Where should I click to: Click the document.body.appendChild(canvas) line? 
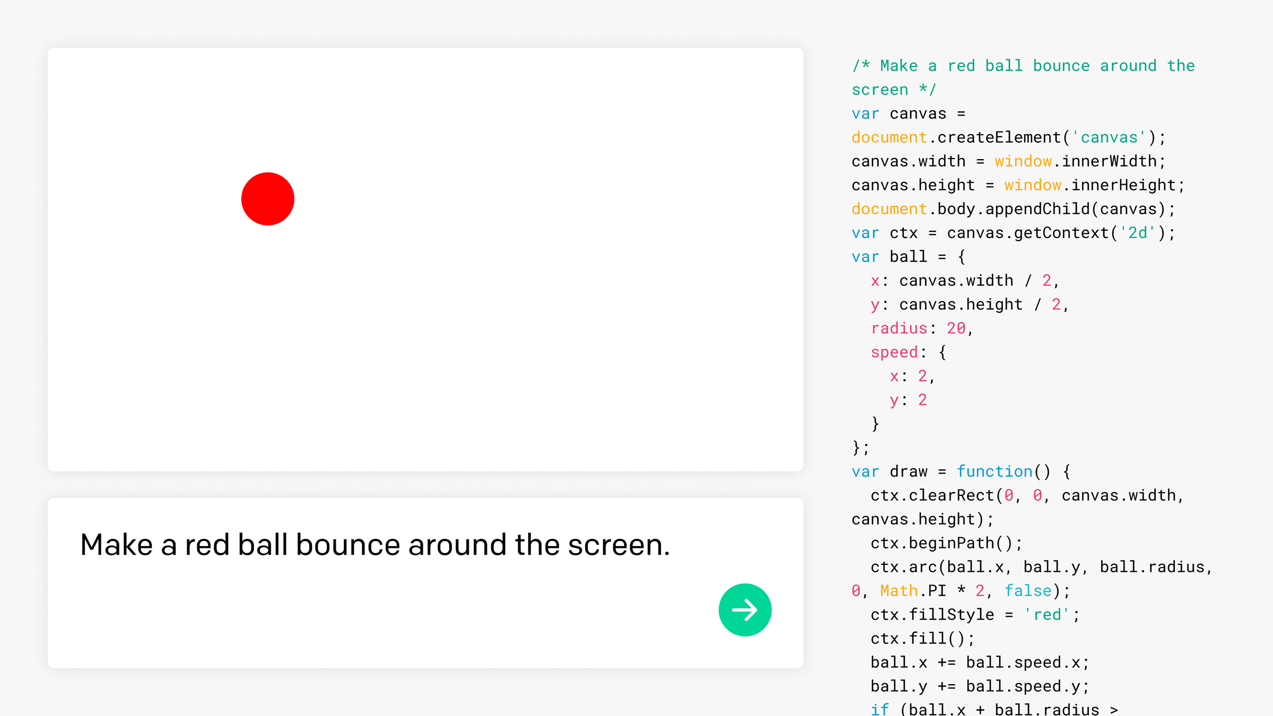pos(1013,209)
